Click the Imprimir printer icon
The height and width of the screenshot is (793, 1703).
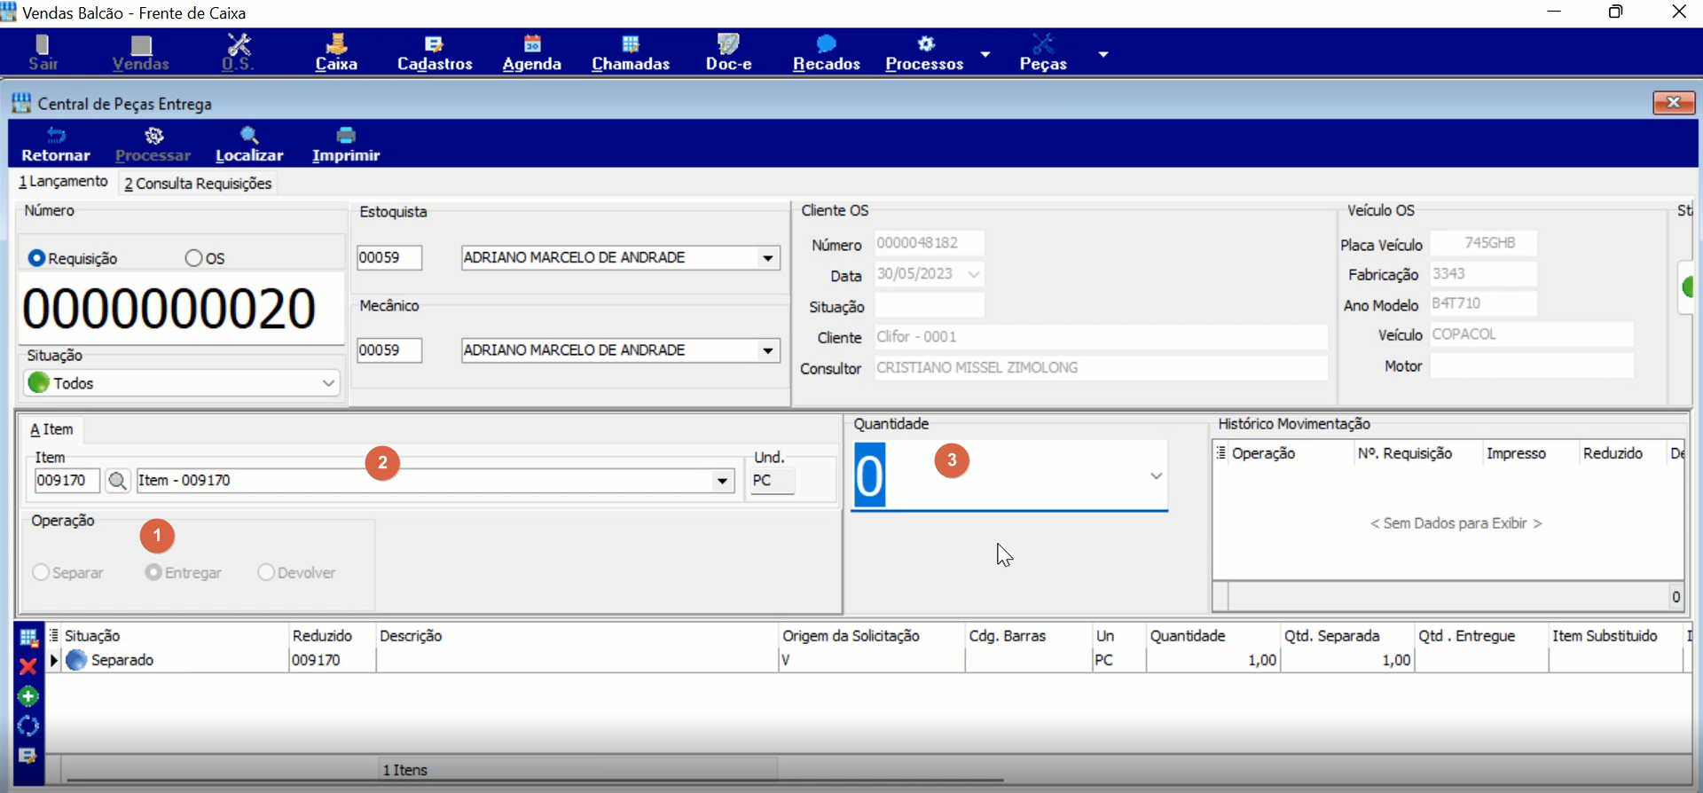coord(346,135)
